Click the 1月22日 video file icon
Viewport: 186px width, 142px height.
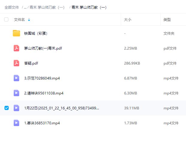[16, 108]
